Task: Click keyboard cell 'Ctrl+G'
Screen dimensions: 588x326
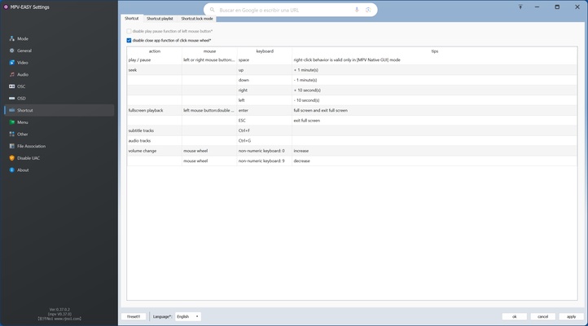Action: [x=265, y=141]
